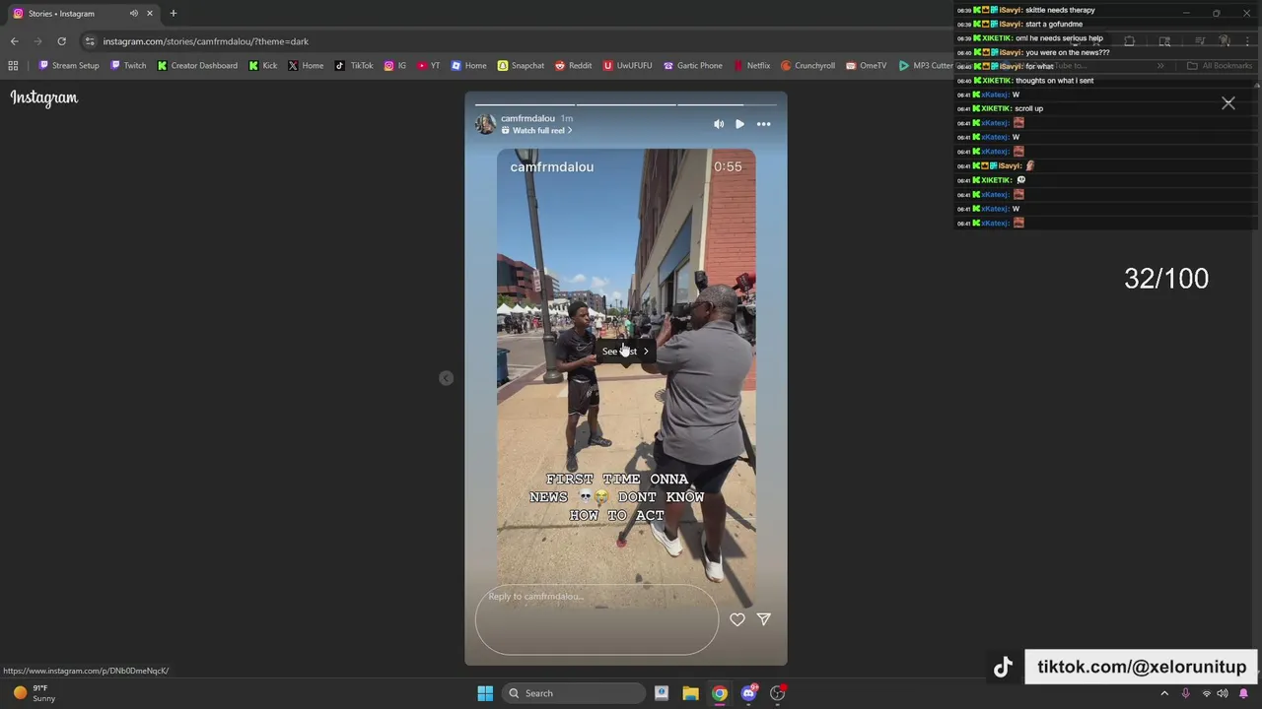The height and width of the screenshot is (709, 1262).
Task: Close the story viewer with the X
Action: tap(1228, 103)
